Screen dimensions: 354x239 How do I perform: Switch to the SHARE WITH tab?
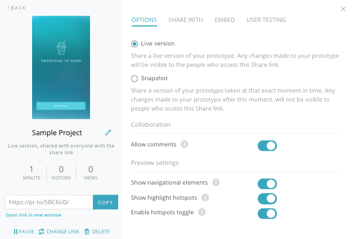click(x=186, y=20)
